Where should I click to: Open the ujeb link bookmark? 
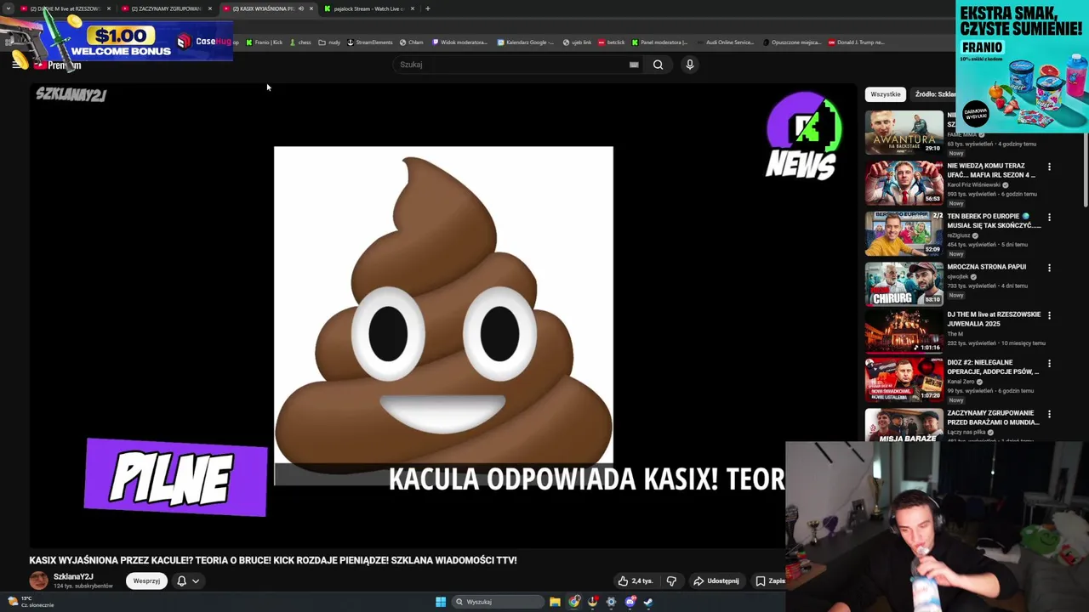(578, 42)
